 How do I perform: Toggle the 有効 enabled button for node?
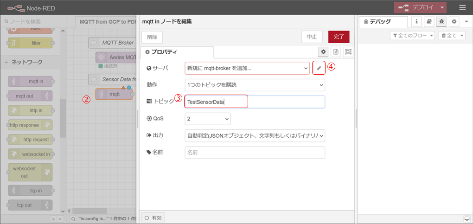(x=153, y=218)
